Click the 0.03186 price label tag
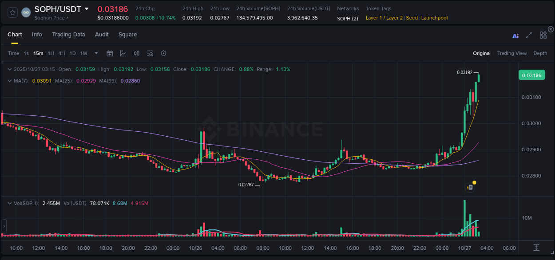Image resolution: width=555 pixels, height=260 pixels. click(x=531, y=75)
